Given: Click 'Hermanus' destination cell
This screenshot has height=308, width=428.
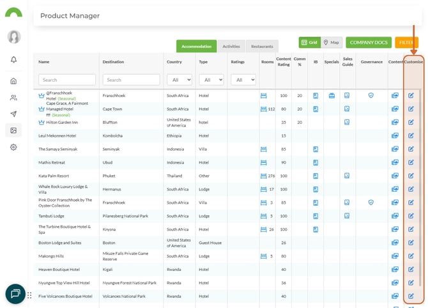Looking at the screenshot, I should [112, 189].
